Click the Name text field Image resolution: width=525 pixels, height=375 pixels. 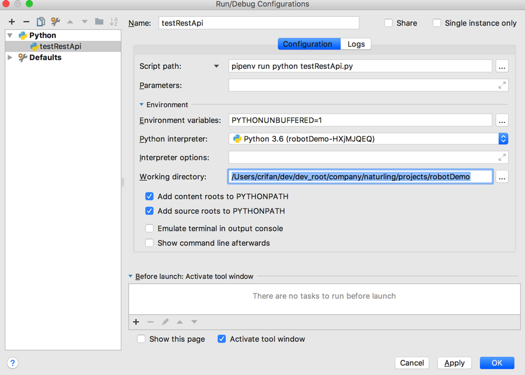258,23
